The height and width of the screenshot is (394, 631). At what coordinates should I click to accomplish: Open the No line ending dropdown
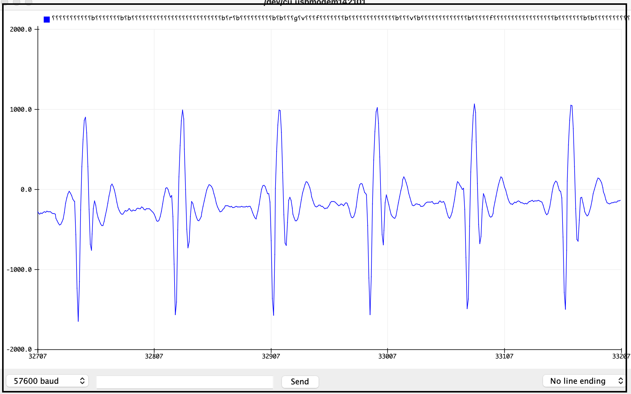[584, 381]
